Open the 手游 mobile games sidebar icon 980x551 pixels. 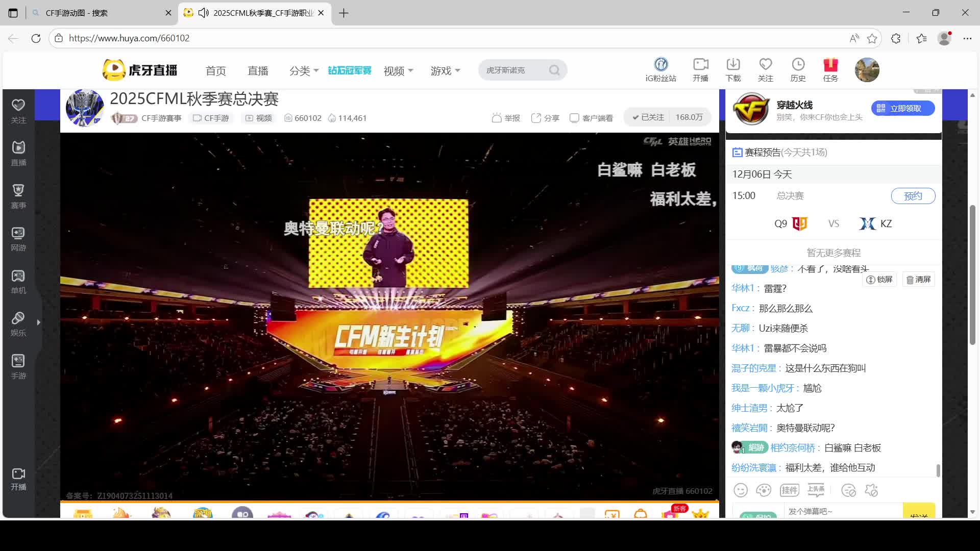(18, 366)
